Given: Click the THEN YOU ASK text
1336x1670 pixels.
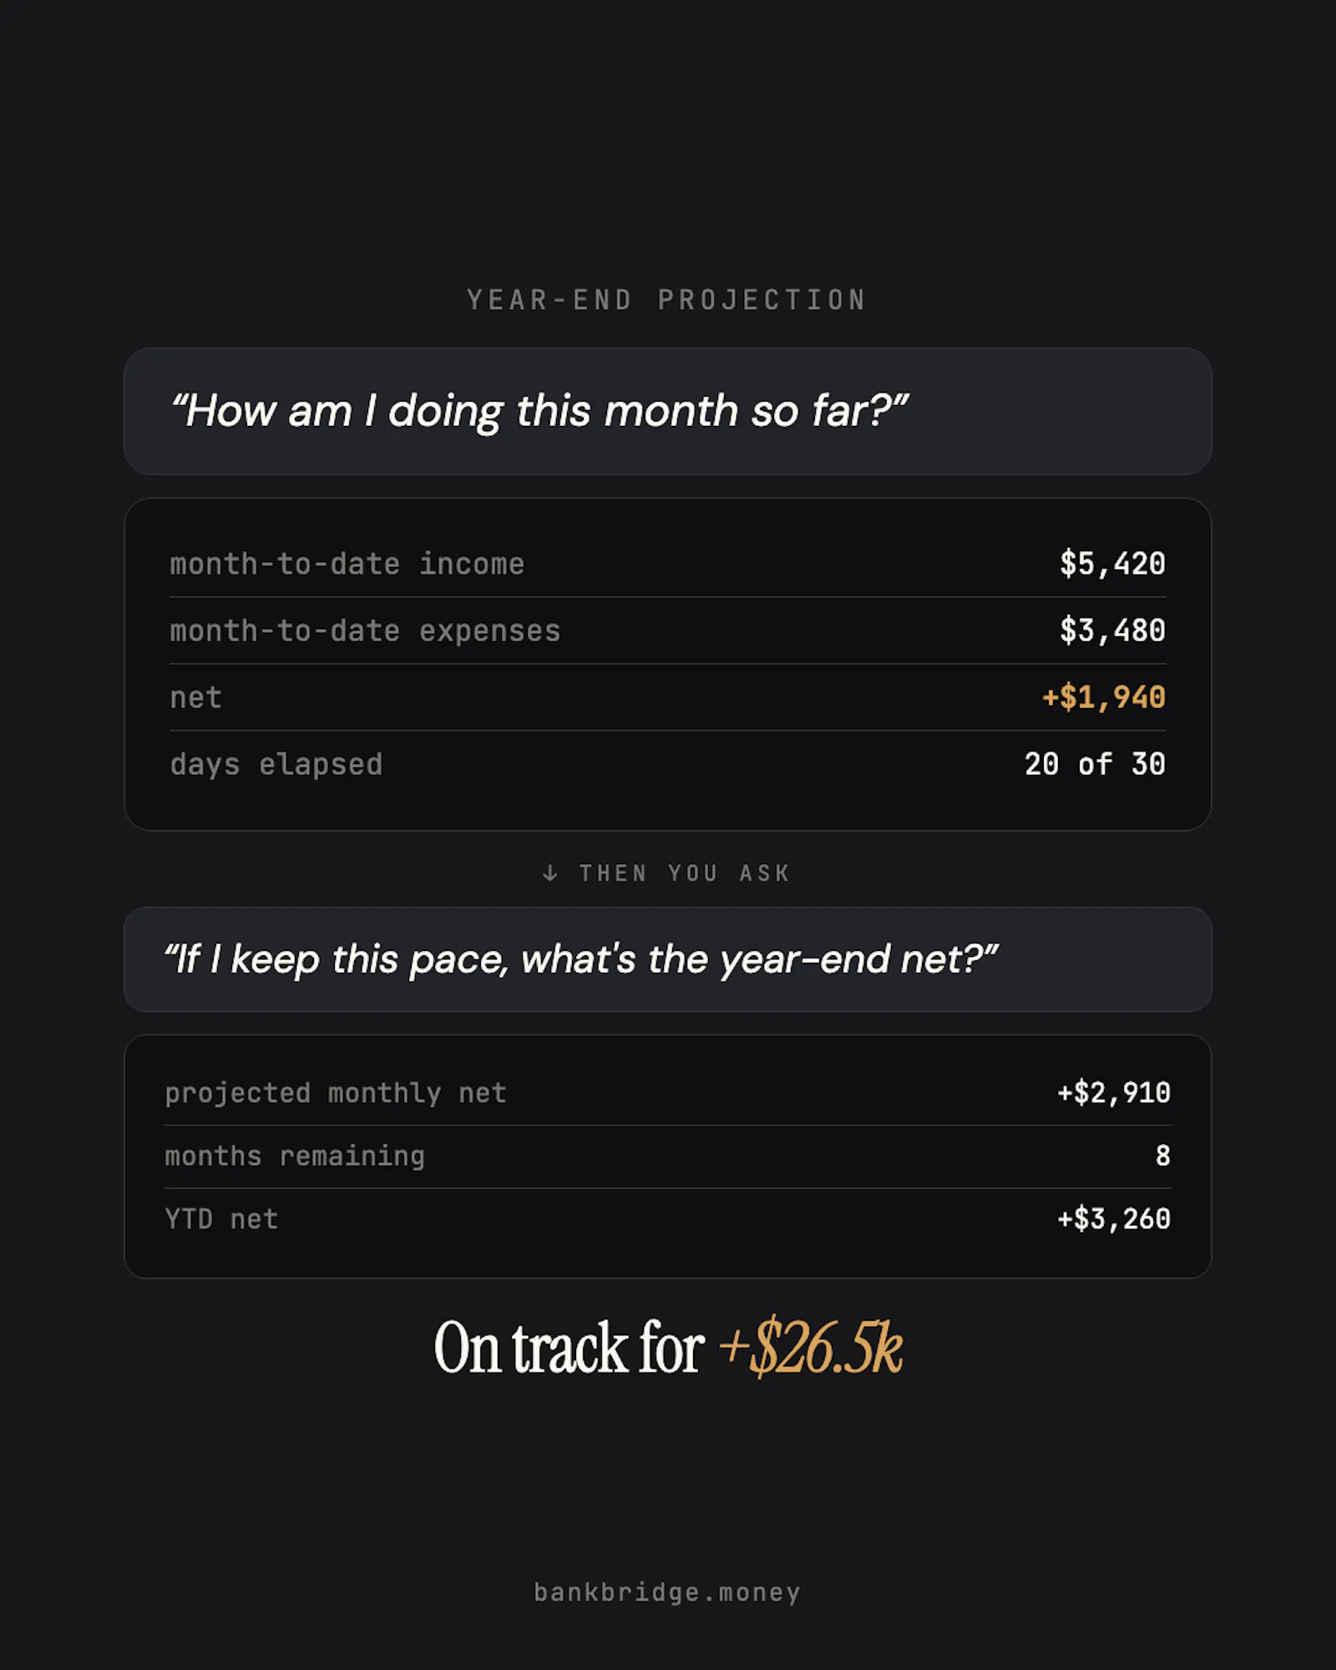Looking at the screenshot, I should (x=685, y=873).
